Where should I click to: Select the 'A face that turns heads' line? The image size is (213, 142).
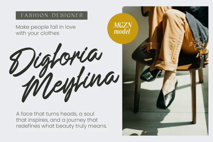click(55, 114)
